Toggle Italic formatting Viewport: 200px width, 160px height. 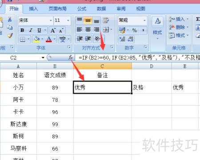point(31,30)
